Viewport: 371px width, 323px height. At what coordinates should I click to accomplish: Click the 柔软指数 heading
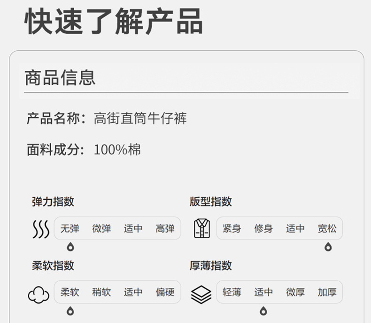pyautogui.click(x=53, y=266)
